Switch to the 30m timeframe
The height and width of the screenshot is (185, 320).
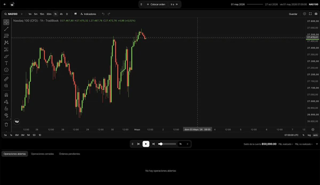[49, 14]
